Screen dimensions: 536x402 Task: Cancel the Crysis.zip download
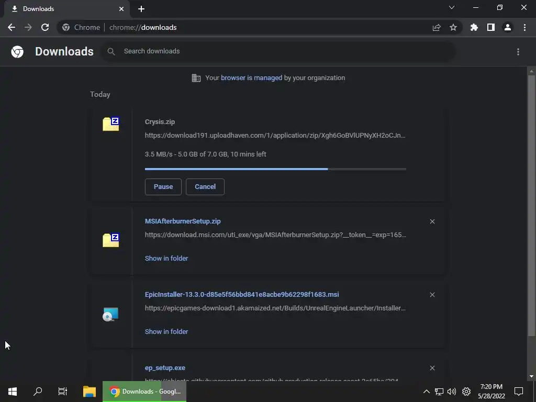tap(205, 187)
